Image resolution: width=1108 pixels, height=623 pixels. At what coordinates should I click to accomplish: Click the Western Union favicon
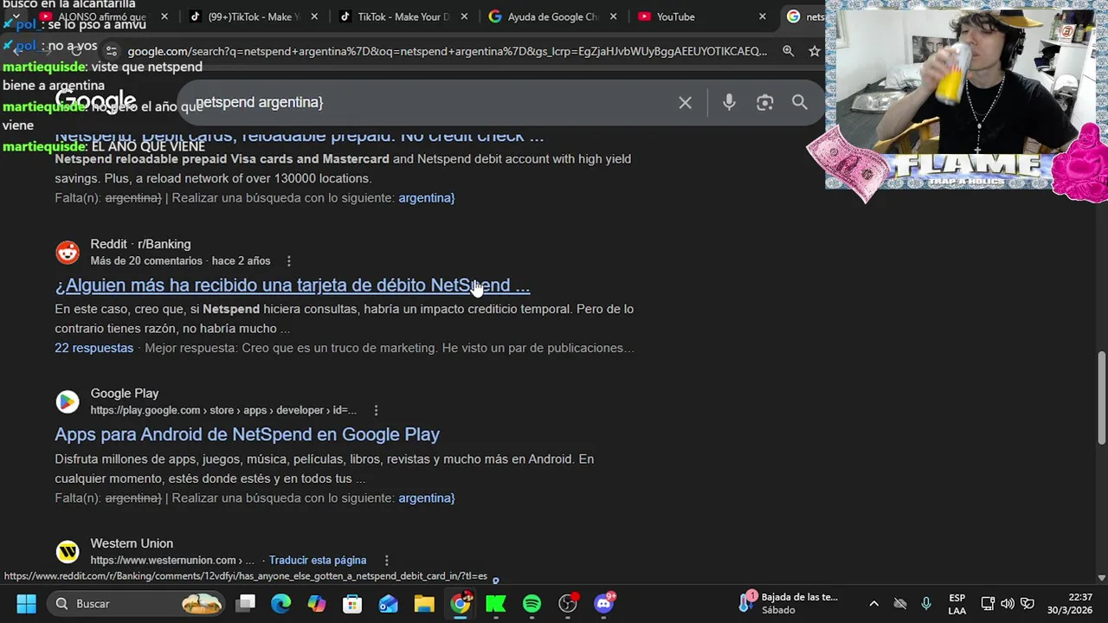click(x=68, y=551)
